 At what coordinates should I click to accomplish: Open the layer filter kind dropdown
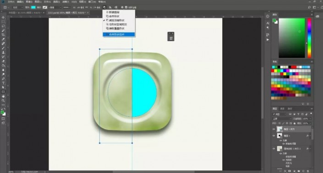(279, 114)
